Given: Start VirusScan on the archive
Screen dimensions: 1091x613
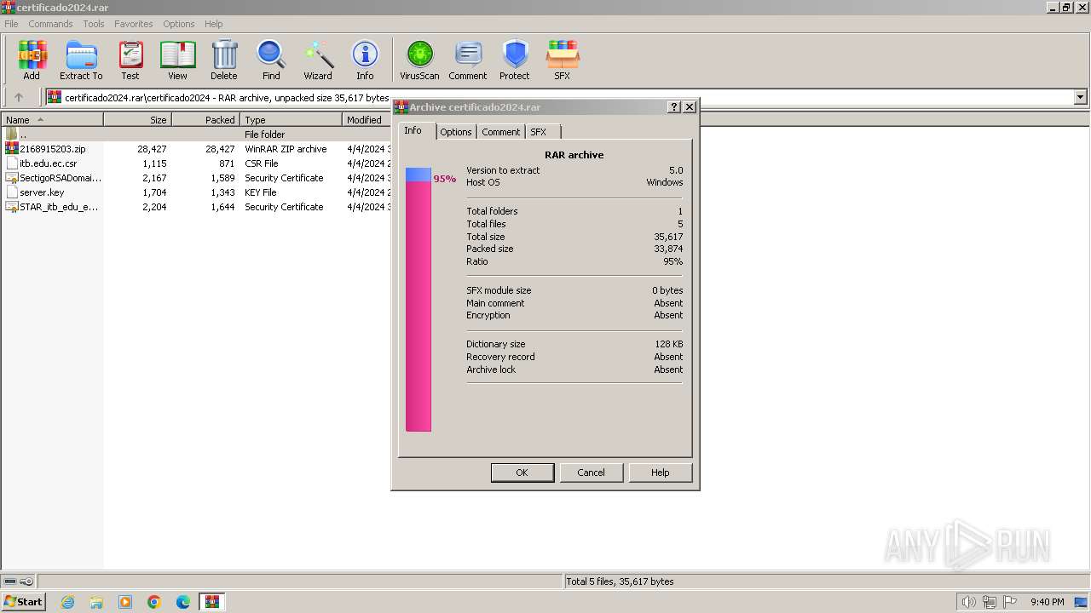Looking at the screenshot, I should point(419,60).
